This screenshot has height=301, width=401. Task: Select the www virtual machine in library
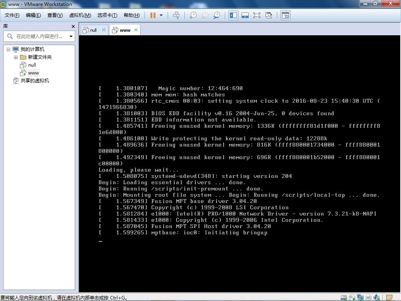tap(33, 73)
